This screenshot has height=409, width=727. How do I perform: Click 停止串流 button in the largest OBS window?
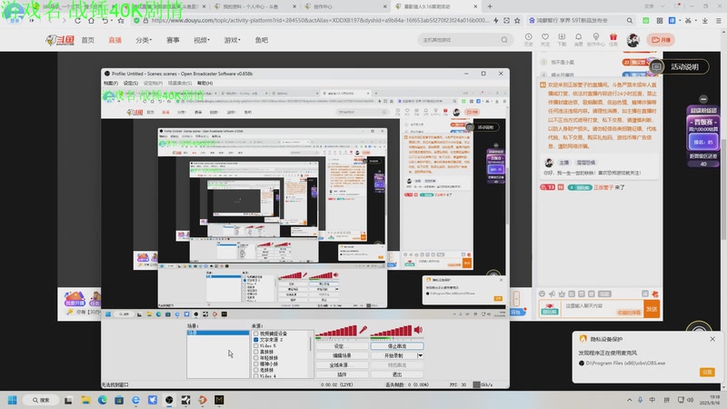point(397,346)
